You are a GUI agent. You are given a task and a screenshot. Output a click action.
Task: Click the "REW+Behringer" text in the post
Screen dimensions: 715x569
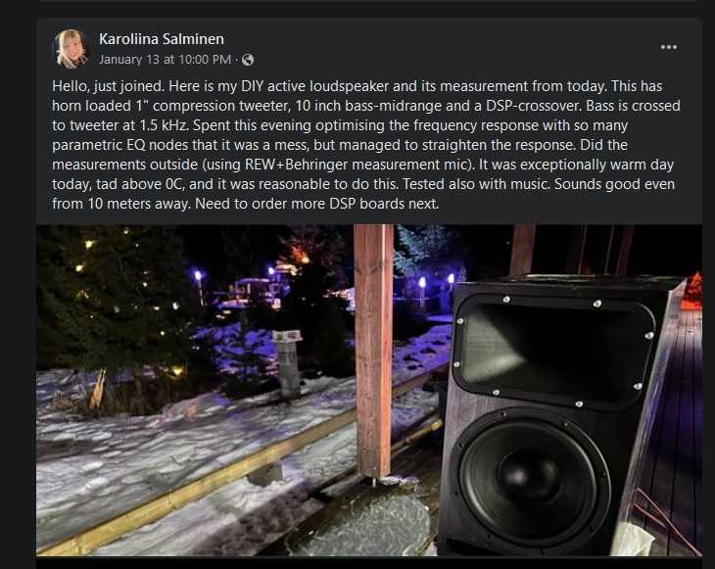pos(296,165)
